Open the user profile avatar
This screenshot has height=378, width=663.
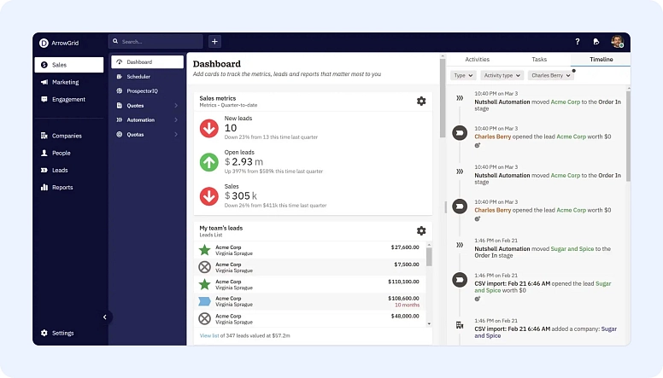click(616, 41)
